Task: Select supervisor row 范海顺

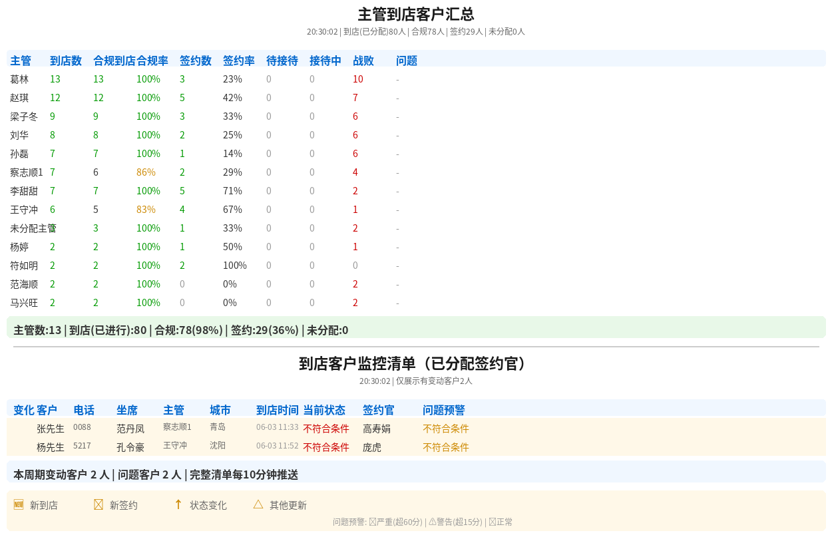Action: (x=416, y=284)
